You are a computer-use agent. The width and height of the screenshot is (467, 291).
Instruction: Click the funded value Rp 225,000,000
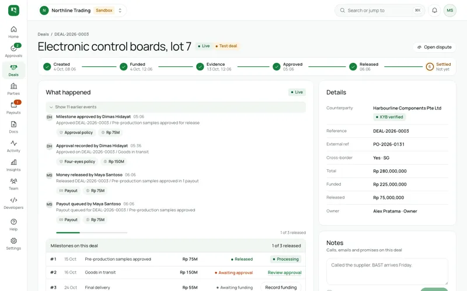[390, 184]
